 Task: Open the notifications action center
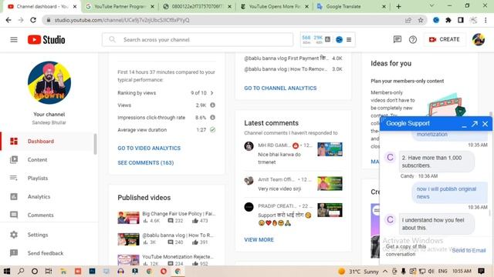(x=482, y=271)
